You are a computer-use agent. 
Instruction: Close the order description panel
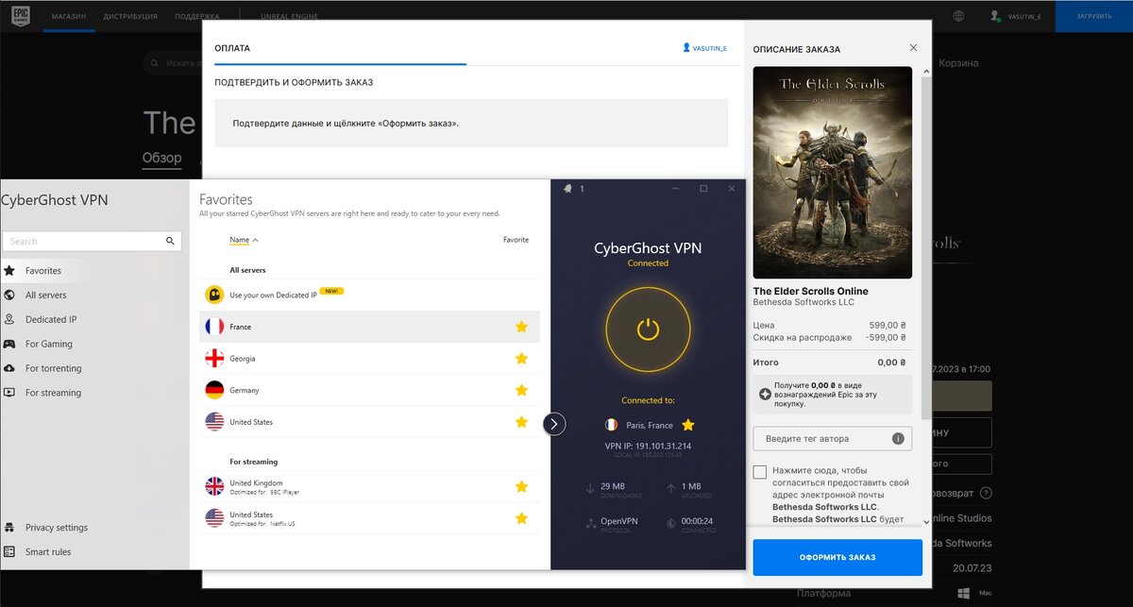tap(913, 47)
